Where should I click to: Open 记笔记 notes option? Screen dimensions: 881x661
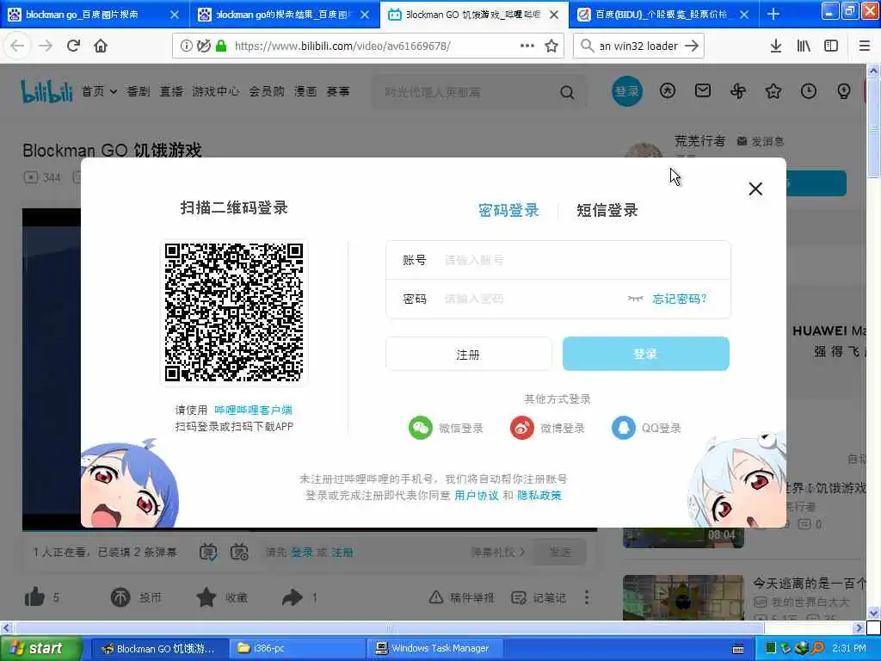tap(539, 597)
